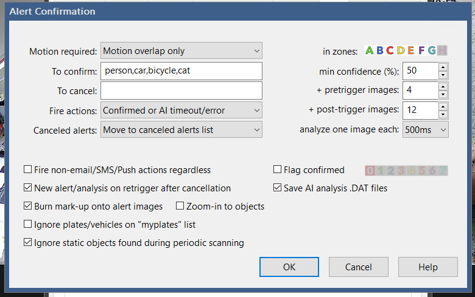The height and width of the screenshot is (297, 475).
Task: Open the Canceled alerts dropdown
Action: coord(181,129)
